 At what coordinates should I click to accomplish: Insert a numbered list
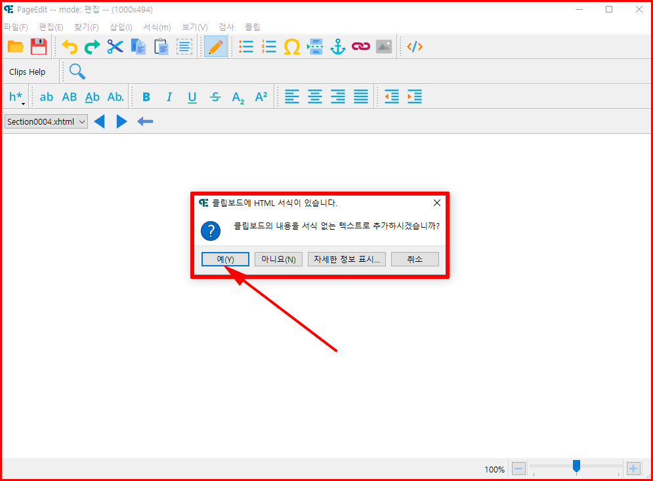pos(269,47)
